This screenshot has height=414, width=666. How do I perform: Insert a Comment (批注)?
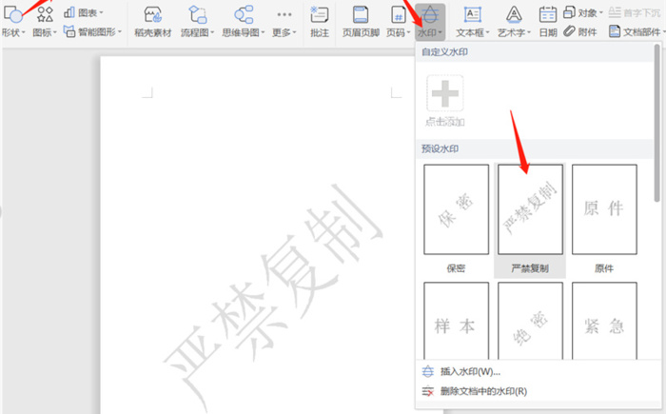click(x=320, y=22)
